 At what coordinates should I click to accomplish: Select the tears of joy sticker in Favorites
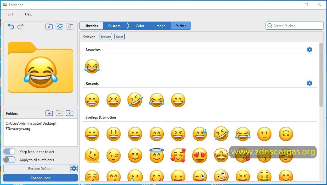[x=92, y=66]
